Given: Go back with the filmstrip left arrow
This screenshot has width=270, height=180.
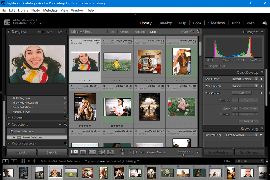Looking at the screenshot, I should (29, 161).
